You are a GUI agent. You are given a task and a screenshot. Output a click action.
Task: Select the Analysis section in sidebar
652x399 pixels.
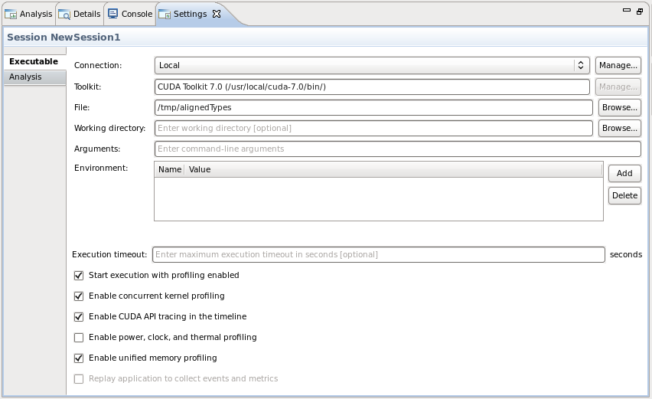click(x=34, y=77)
